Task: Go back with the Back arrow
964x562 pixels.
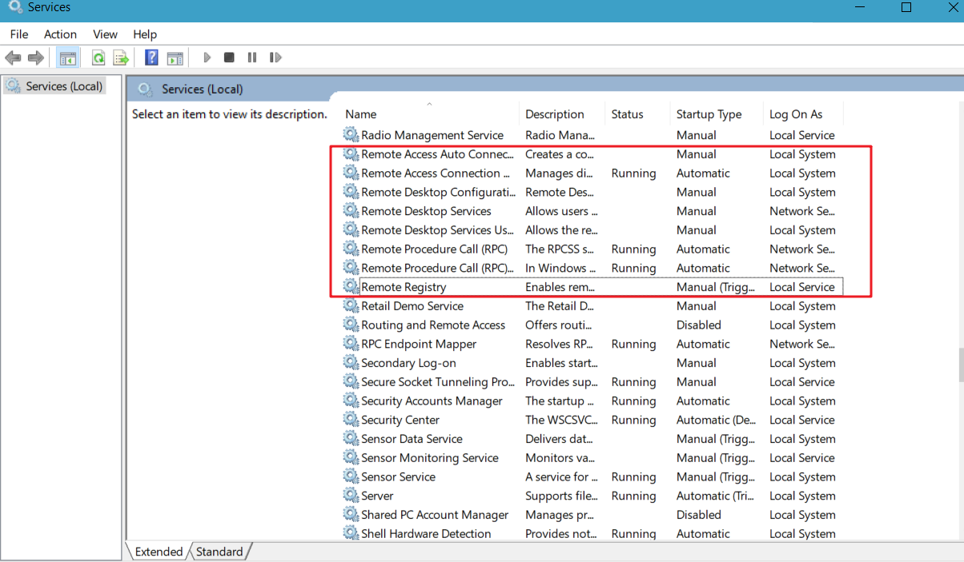Action: (13, 58)
